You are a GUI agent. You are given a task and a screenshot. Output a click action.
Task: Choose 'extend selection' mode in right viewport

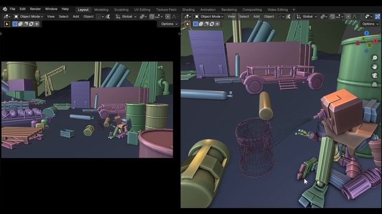pos(201,24)
